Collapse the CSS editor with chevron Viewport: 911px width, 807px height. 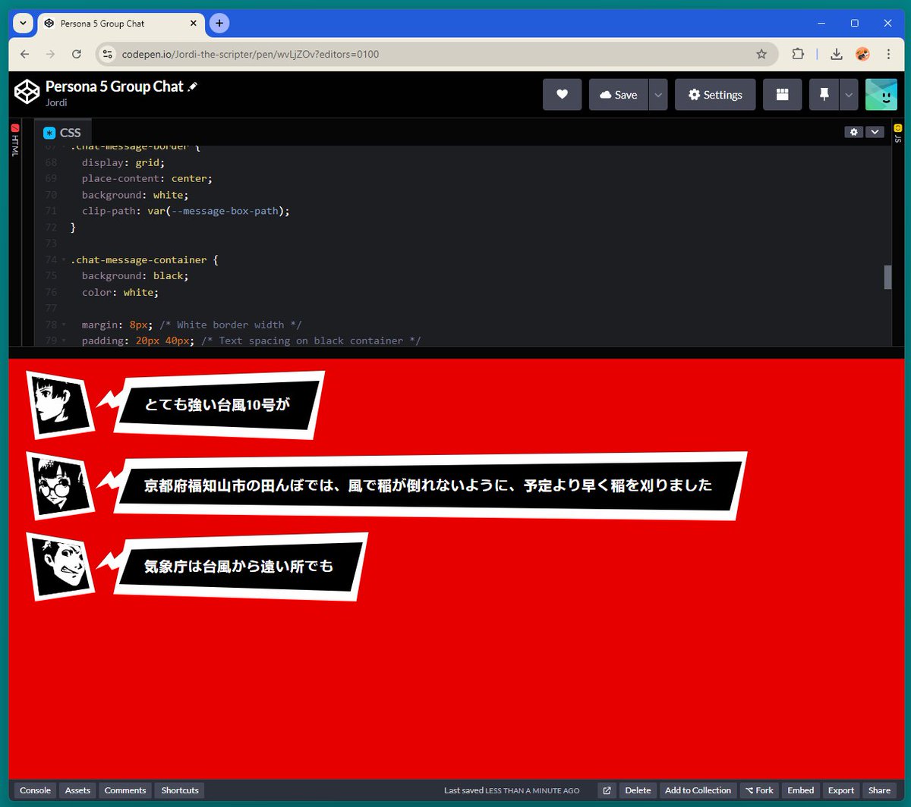pos(875,132)
